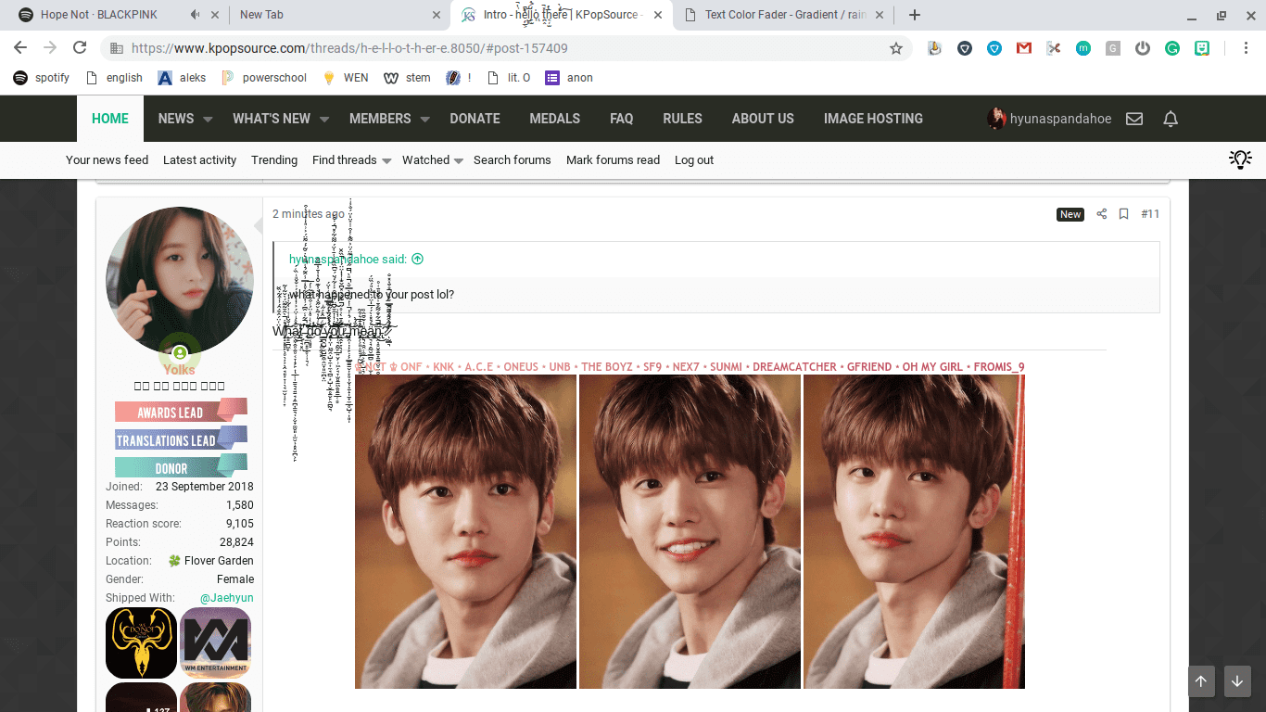Open the powerschool bookmark

tap(264, 78)
